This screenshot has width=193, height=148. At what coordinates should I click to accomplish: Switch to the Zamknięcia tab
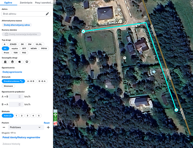click(26, 3)
